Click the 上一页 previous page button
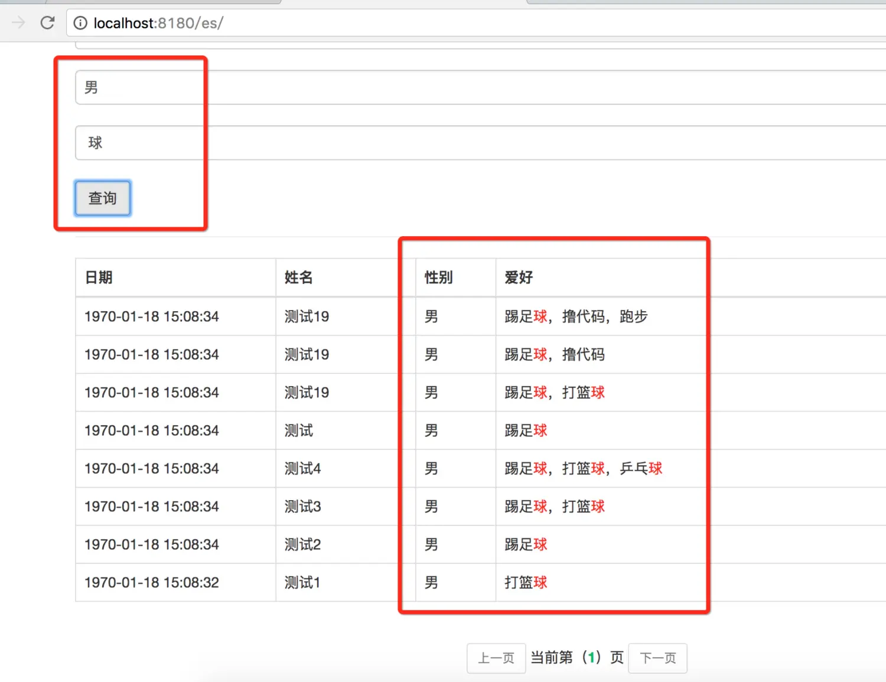 click(x=496, y=658)
